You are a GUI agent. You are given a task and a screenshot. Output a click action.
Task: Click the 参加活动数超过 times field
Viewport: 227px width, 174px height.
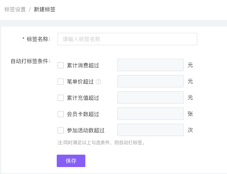point(151,130)
